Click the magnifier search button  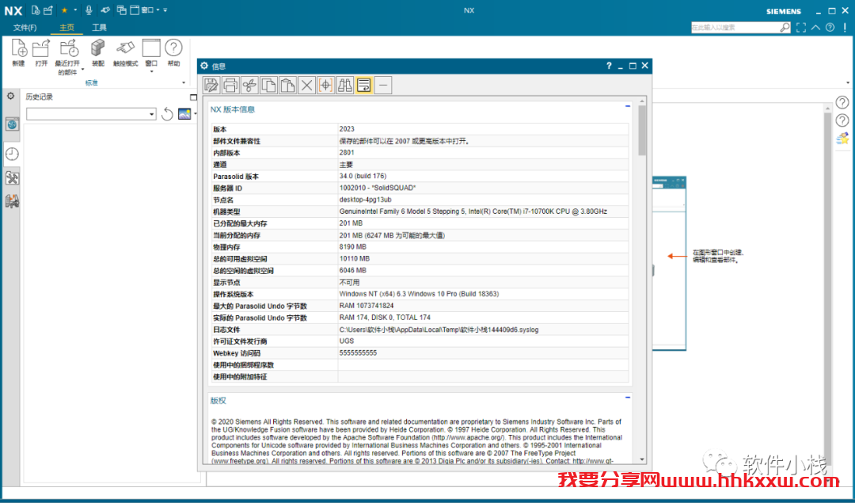click(x=785, y=27)
